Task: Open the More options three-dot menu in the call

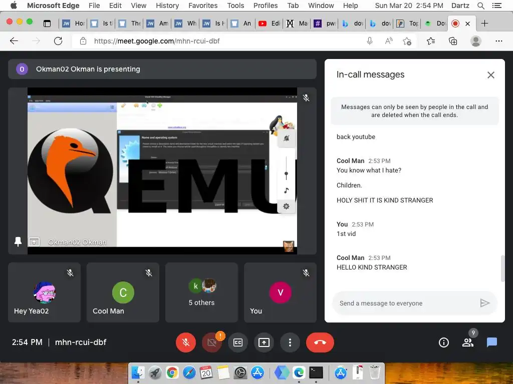Action: [x=290, y=342]
